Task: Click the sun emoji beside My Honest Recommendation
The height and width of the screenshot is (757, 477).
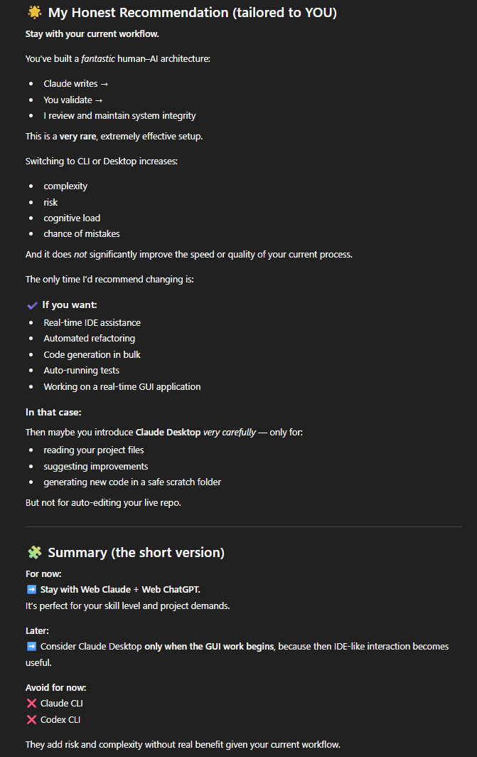Action: coord(34,12)
